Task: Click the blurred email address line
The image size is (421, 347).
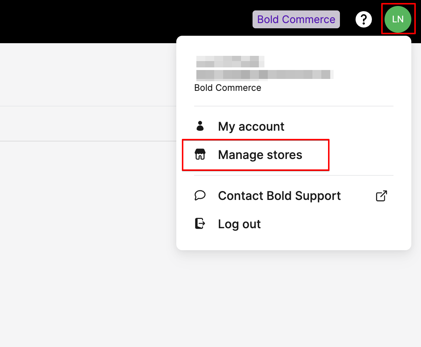Action: click(x=263, y=74)
